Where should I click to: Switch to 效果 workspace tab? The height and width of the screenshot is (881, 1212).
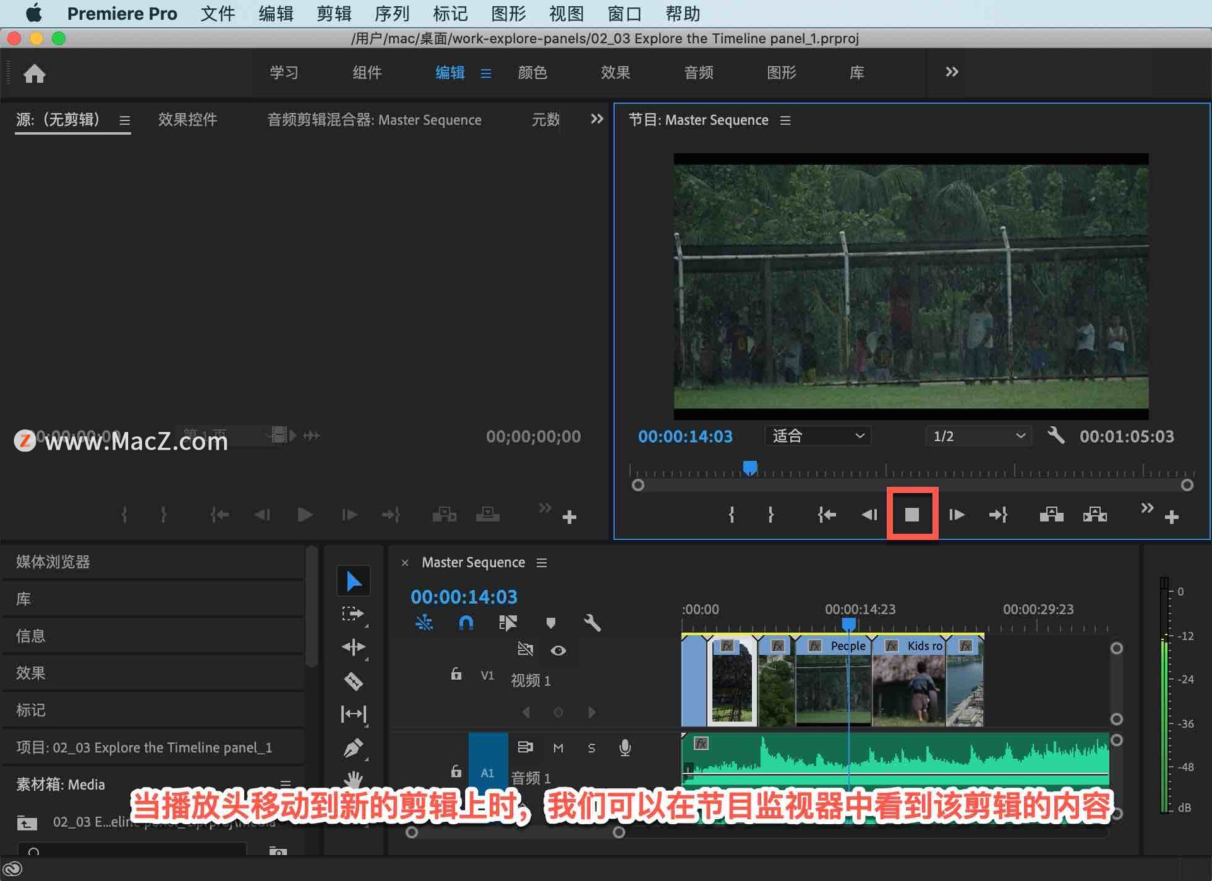pos(615,73)
